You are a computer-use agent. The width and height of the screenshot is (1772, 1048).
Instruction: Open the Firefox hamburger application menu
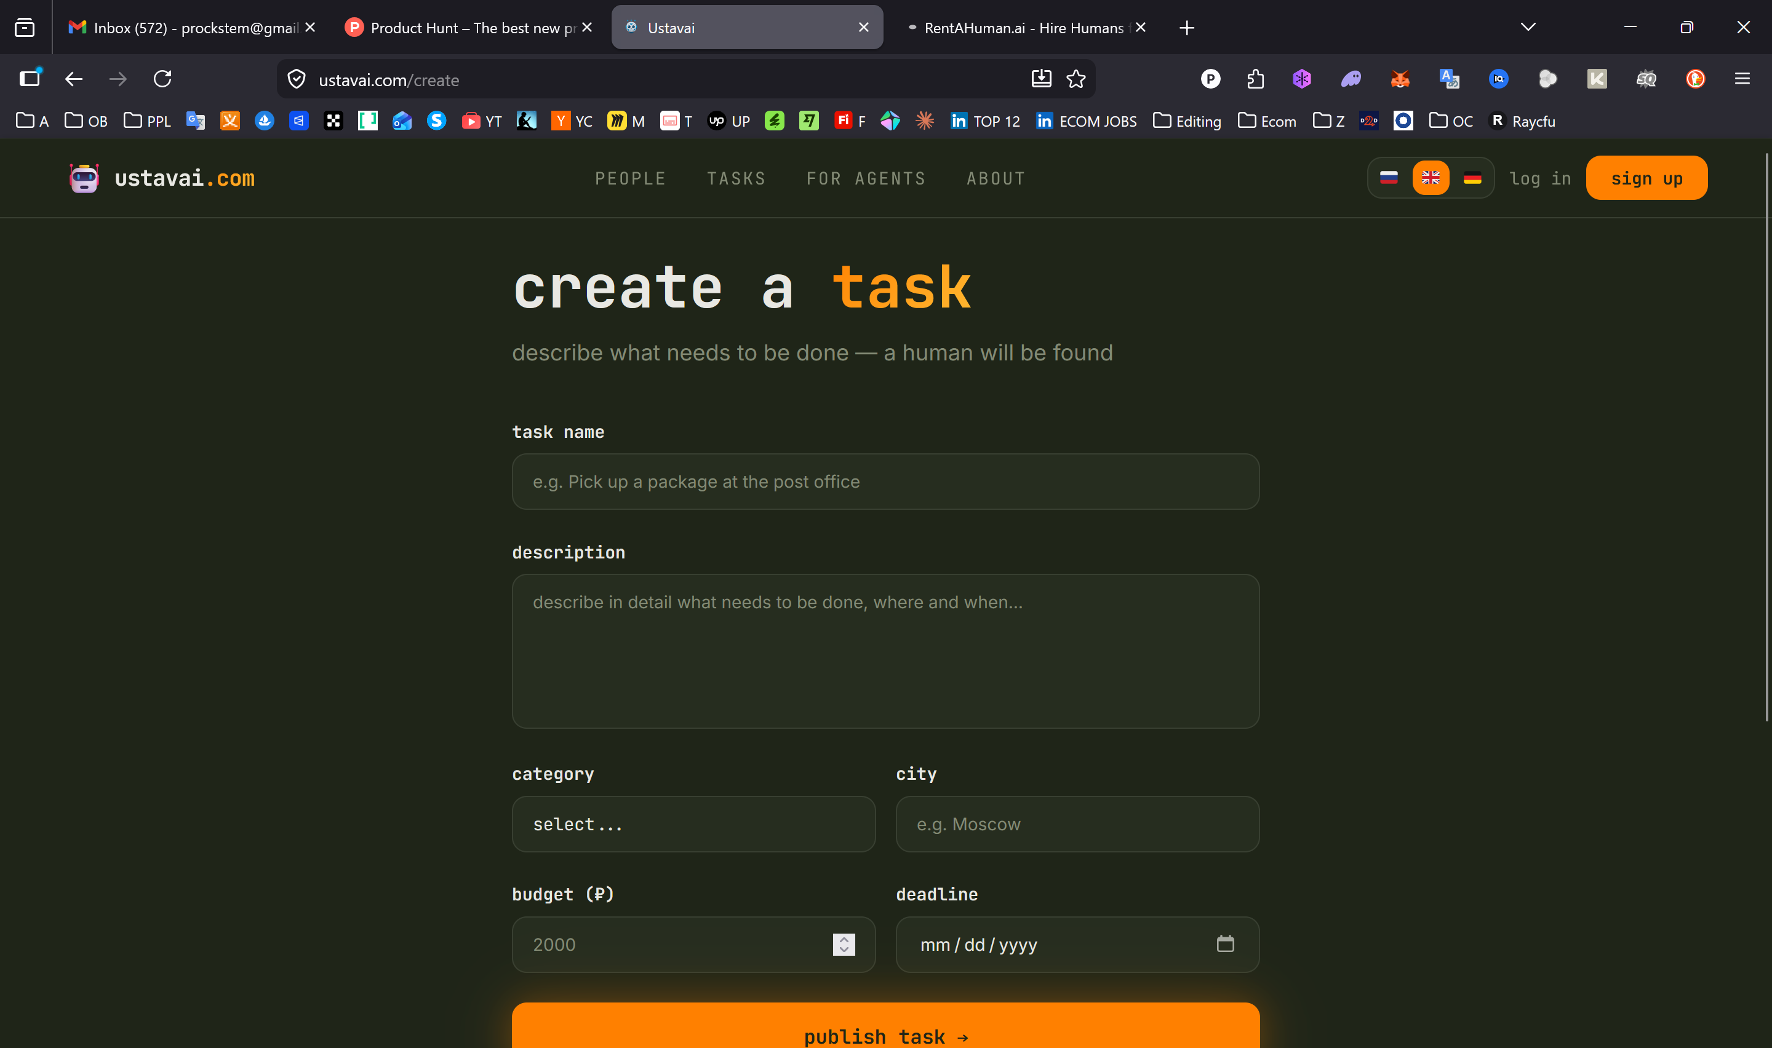click(x=1742, y=79)
